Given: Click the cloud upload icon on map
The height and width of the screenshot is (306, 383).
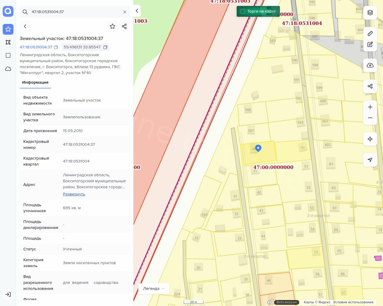Looking at the screenshot, I should 370,65.
